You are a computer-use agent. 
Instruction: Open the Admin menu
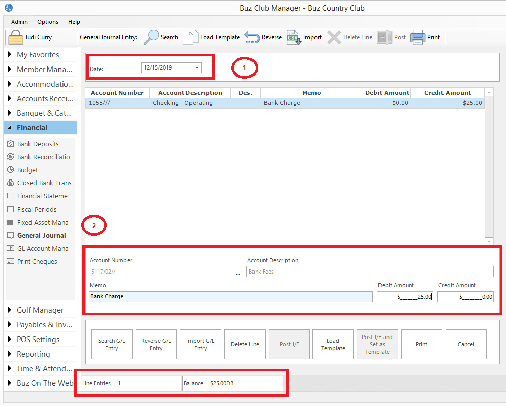(x=19, y=22)
